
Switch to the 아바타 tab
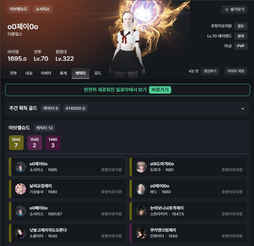pyautogui.click(x=46, y=73)
